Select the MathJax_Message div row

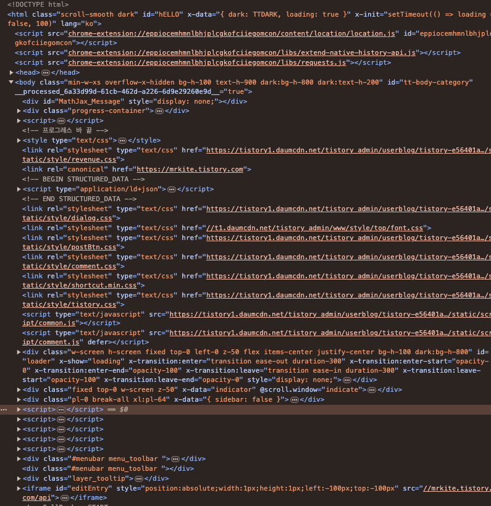(x=135, y=101)
